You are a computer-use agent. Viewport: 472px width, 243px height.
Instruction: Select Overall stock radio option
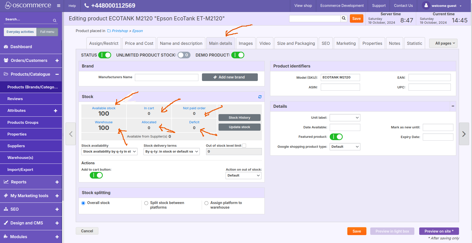[x=83, y=203]
